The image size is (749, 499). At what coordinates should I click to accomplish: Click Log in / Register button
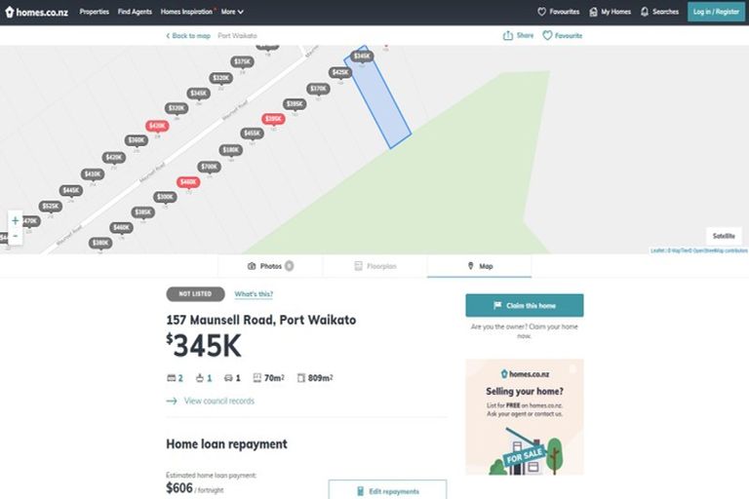point(715,12)
